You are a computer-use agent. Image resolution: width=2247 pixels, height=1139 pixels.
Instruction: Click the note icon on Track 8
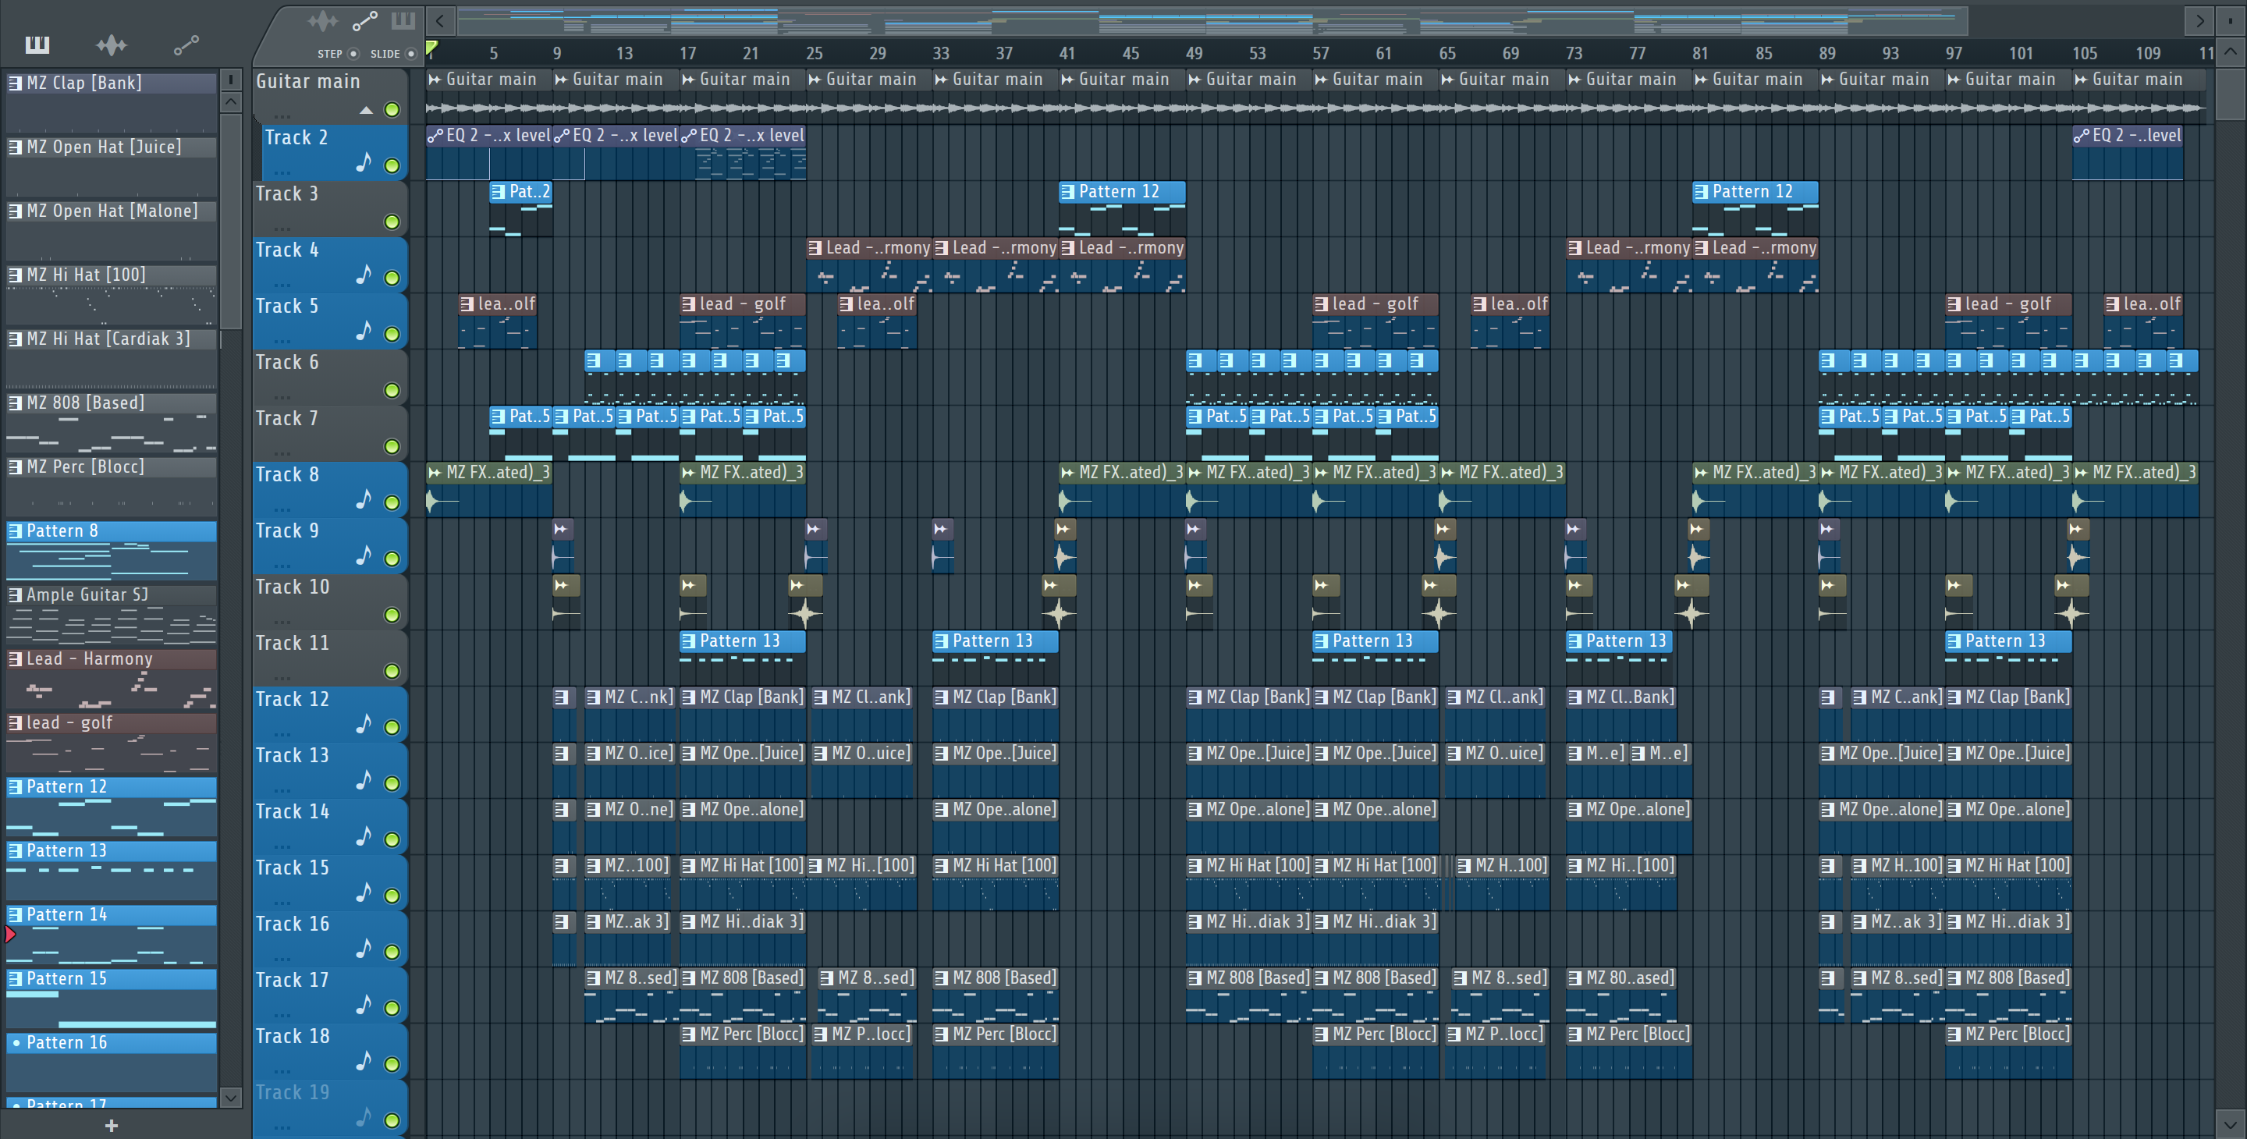(364, 500)
